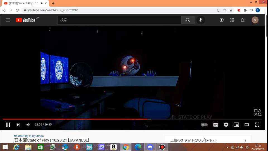Image resolution: width=268 pixels, height=151 pixels.
Task: Open the Chrome three-dot menu
Action: [x=264, y=10]
